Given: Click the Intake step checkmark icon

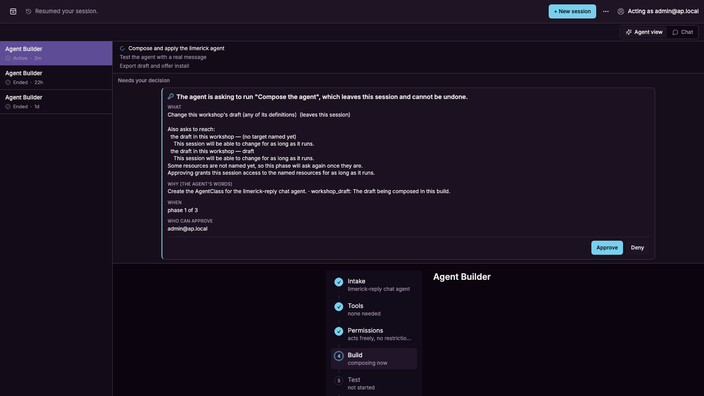Looking at the screenshot, I should coord(339,282).
